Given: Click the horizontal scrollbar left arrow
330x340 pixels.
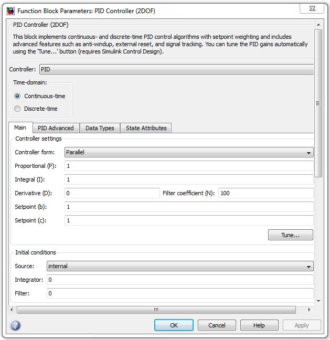Looking at the screenshot, I should (x=12, y=310).
